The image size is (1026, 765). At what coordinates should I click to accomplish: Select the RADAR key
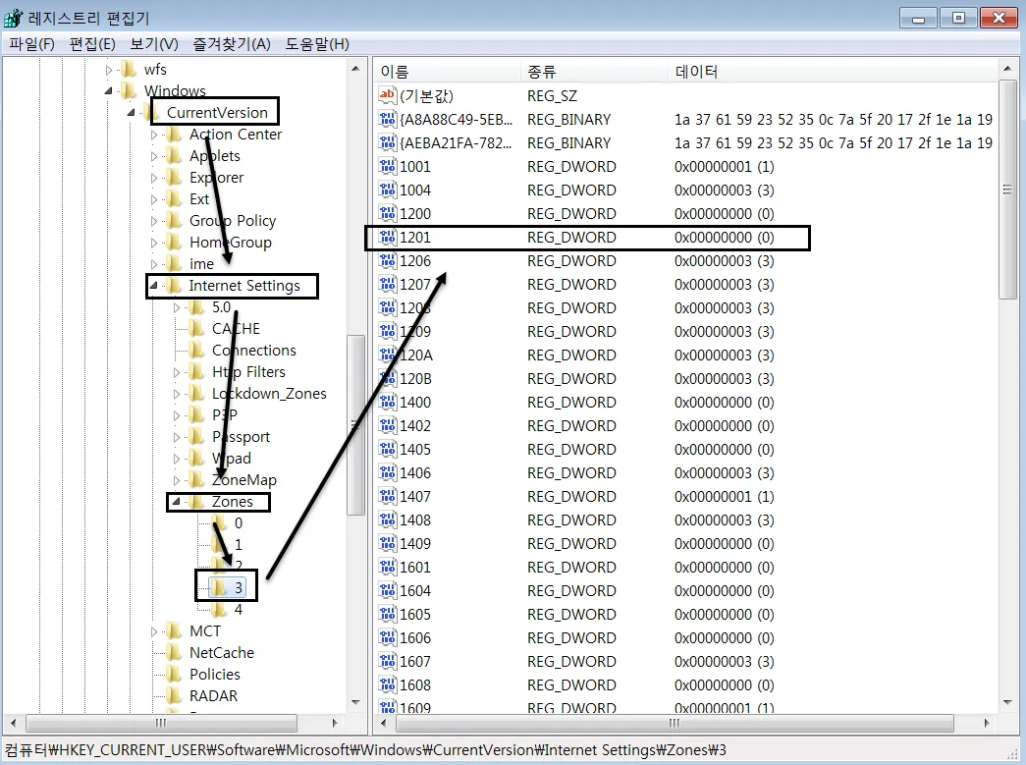[x=213, y=695]
